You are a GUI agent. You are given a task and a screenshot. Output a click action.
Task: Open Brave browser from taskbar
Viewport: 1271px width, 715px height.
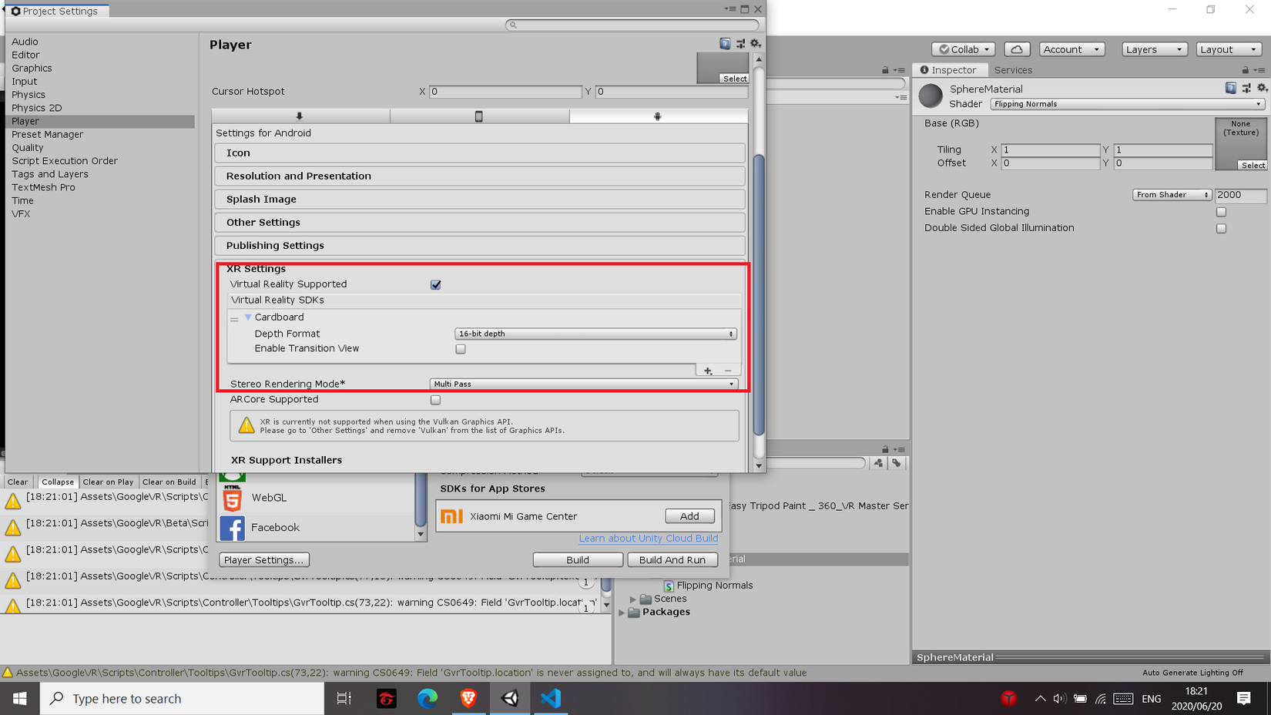click(468, 699)
